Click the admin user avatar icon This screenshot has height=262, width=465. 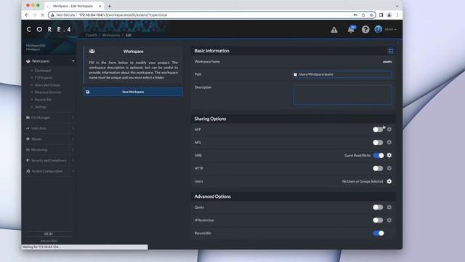378,29
